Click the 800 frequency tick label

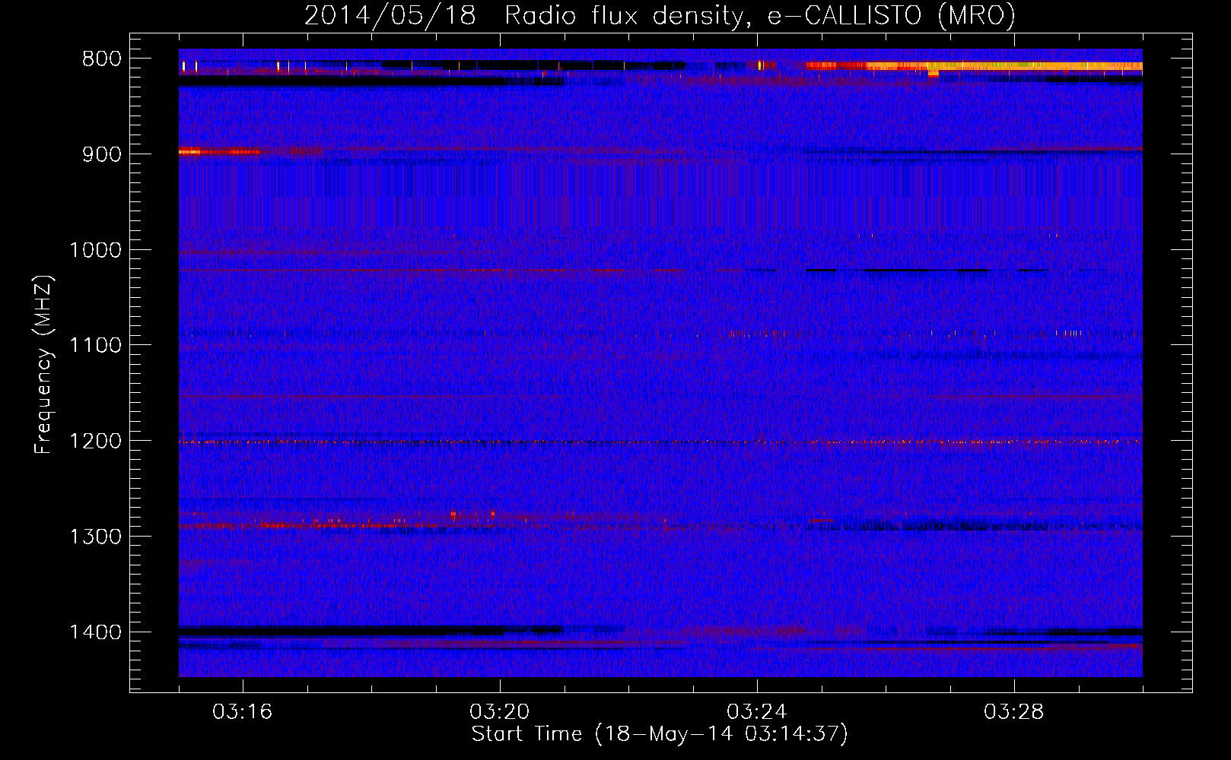pyautogui.click(x=102, y=59)
